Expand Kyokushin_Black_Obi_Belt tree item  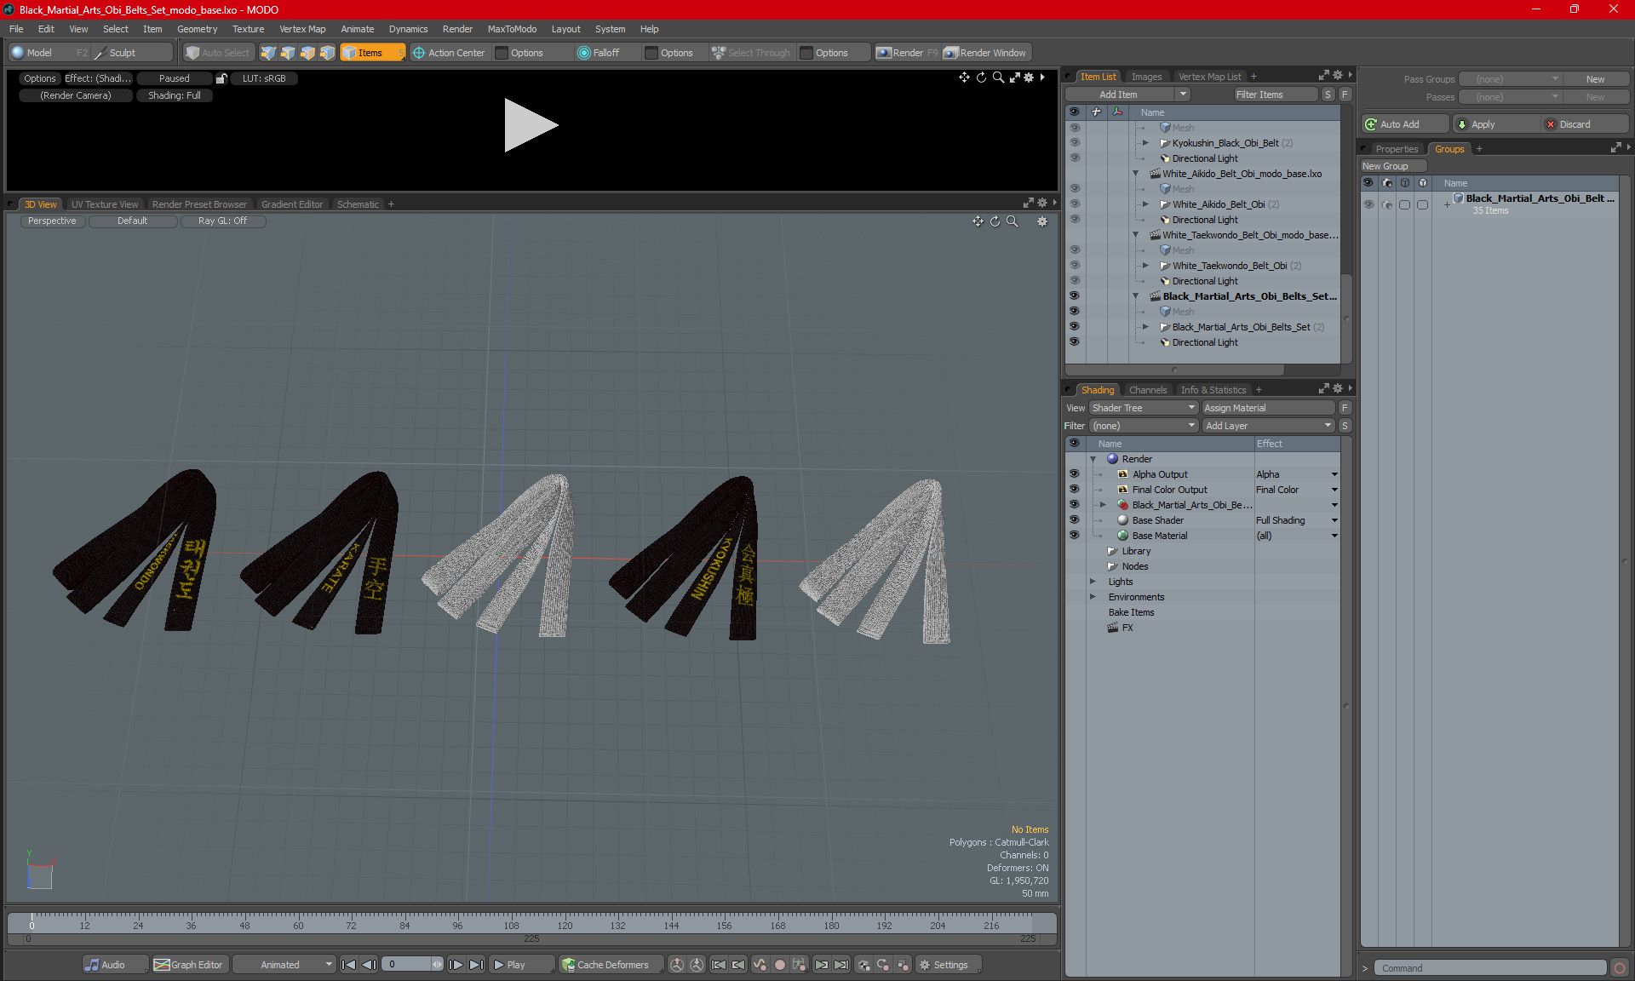[x=1145, y=143]
